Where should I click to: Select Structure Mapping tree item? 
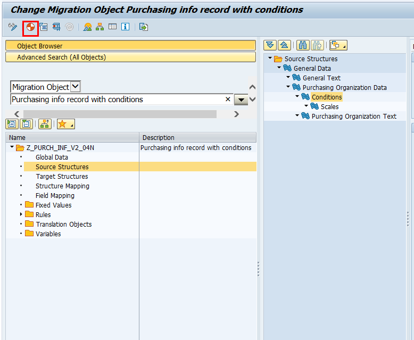[x=62, y=186]
